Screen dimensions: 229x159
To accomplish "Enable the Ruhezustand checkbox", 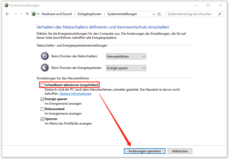I will [42, 109].
